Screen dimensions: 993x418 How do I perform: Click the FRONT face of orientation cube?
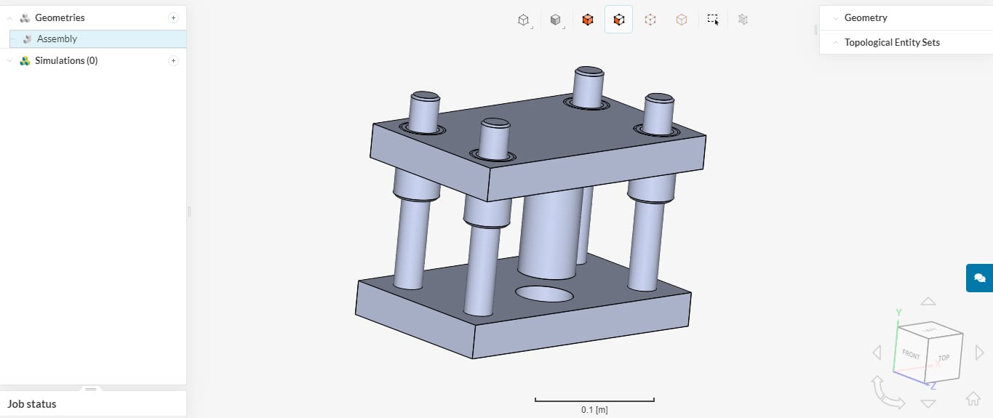911,355
